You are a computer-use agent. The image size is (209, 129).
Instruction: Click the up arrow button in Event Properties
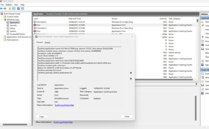point(131,73)
